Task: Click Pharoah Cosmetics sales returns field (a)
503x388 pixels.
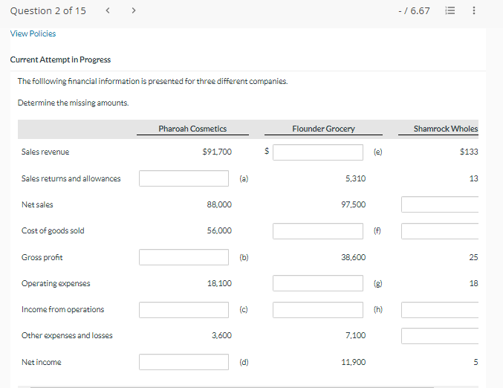Action: [x=184, y=178]
